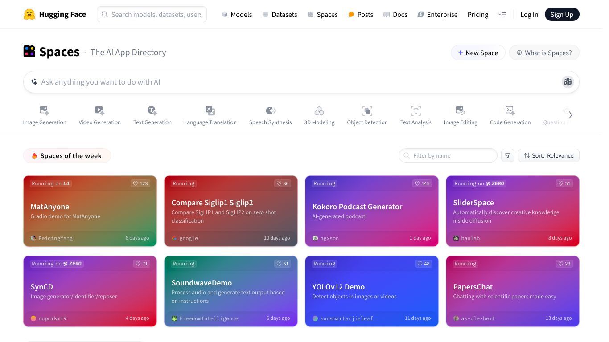Screen dimensions: 609x342
Task: Select the 3D Modeling category icon
Action: click(x=319, y=110)
